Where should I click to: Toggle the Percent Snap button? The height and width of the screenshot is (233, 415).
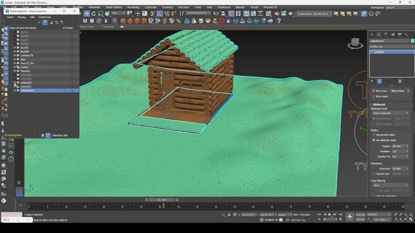pyautogui.click(x=167, y=14)
